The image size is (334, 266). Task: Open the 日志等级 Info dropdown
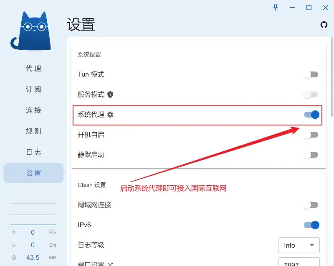click(x=299, y=246)
